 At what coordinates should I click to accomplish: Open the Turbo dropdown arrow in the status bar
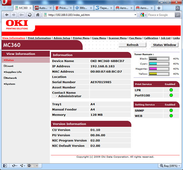(x=37, y=166)
